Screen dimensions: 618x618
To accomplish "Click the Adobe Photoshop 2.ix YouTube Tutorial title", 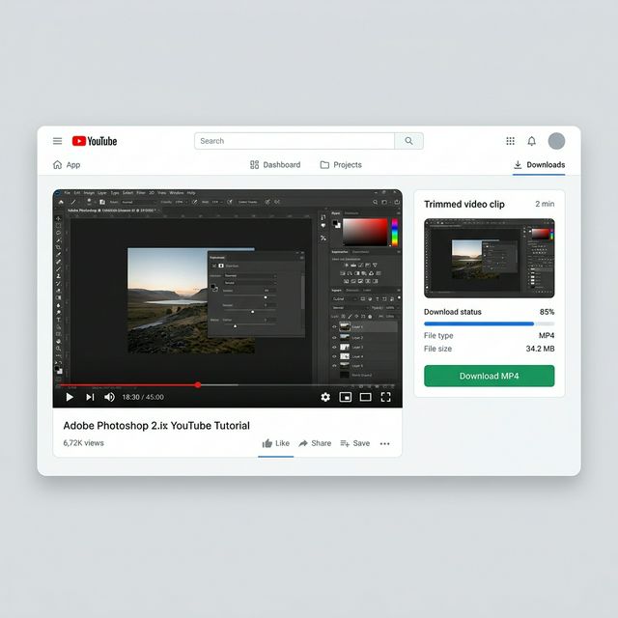I will tap(156, 426).
